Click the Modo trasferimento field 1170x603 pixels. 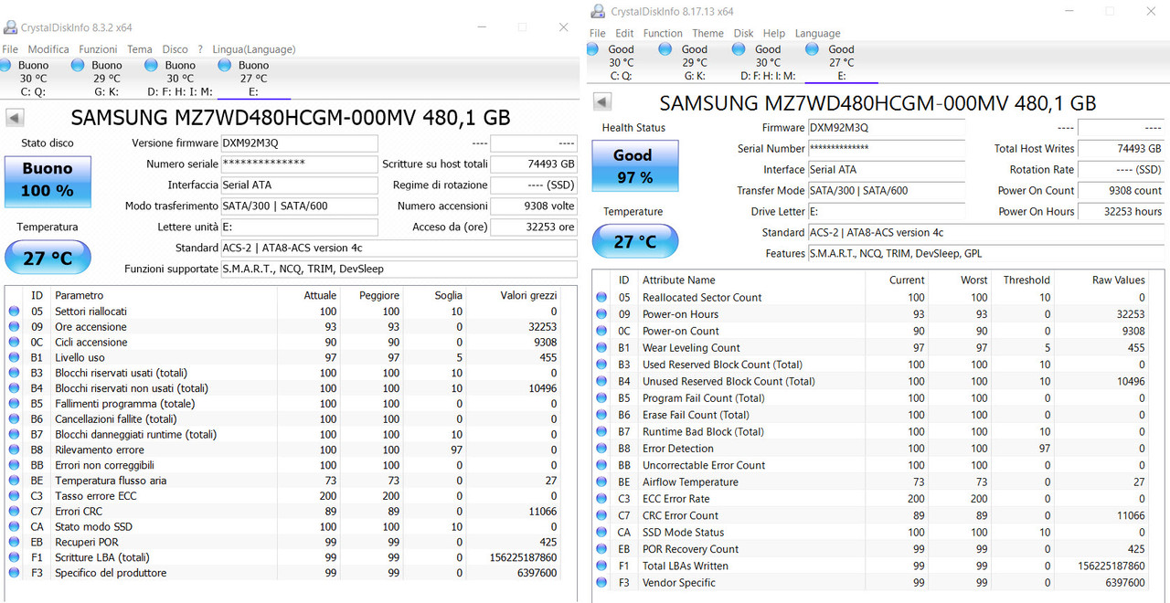click(299, 206)
